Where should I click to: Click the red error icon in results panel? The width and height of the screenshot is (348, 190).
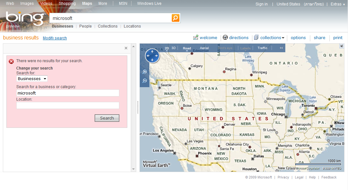pyautogui.click(x=11, y=61)
